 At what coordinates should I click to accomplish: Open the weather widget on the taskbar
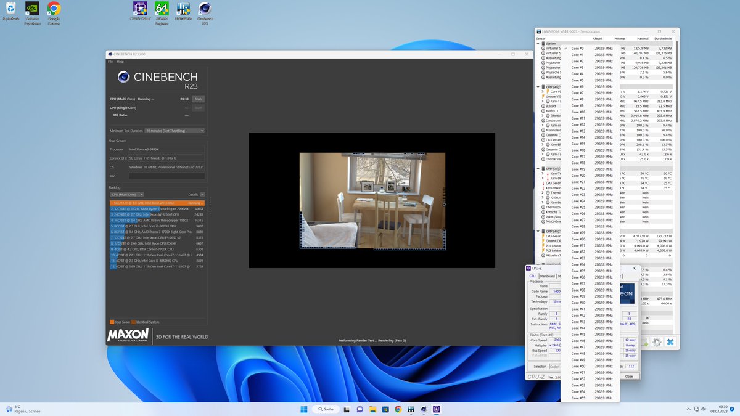point(22,409)
